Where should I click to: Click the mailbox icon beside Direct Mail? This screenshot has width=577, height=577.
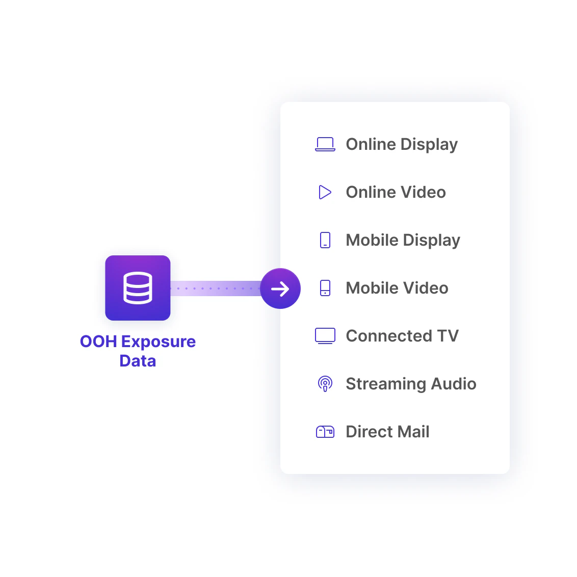[325, 432]
